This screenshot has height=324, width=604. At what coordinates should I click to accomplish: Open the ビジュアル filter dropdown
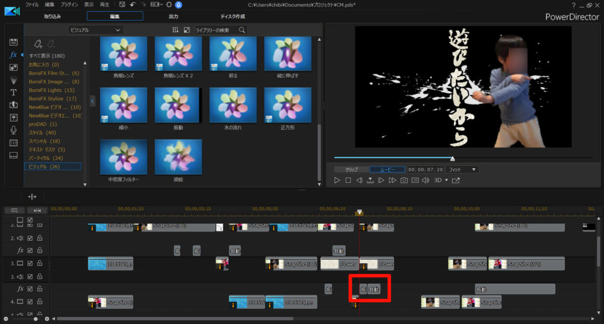tap(95, 30)
